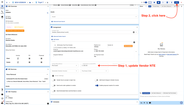Toggle Send work order updates to vendor

pos(54,85)
